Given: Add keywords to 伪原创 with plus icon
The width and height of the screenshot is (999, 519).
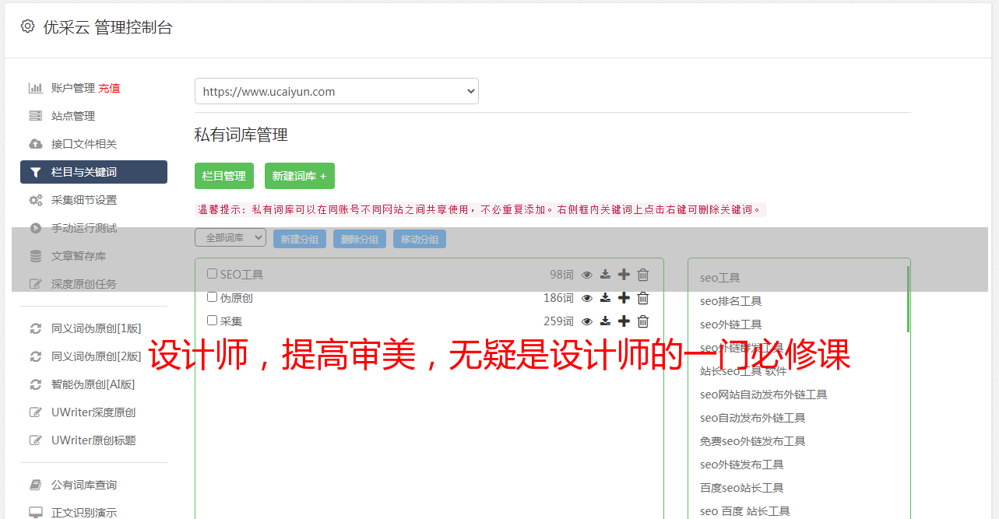Looking at the screenshot, I should 624,298.
